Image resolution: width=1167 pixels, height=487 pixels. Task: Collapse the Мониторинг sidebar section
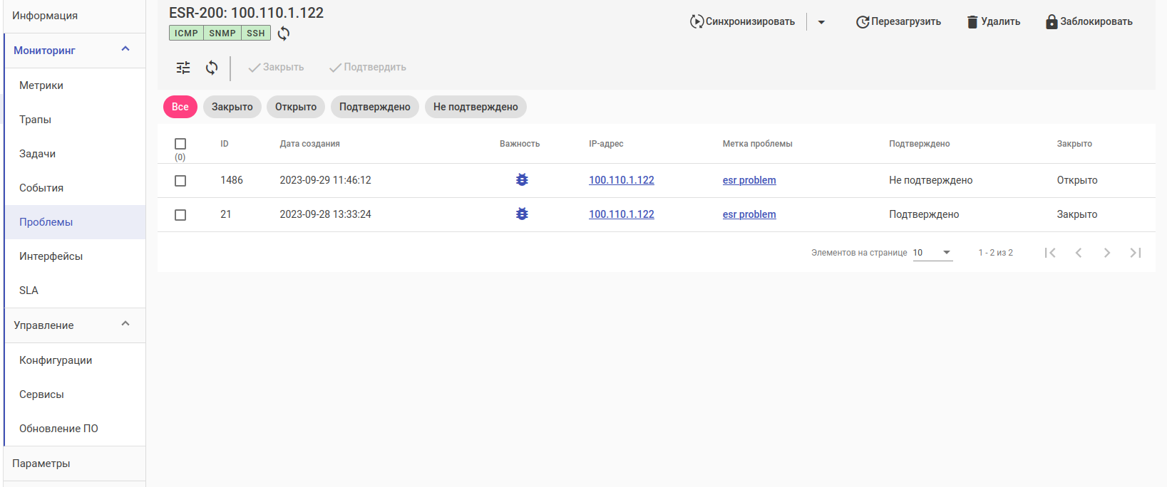point(125,49)
